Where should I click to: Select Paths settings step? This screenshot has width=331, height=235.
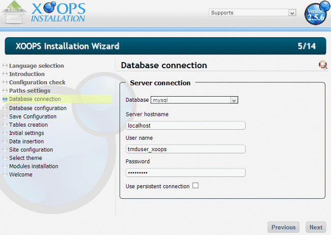tap(30, 91)
